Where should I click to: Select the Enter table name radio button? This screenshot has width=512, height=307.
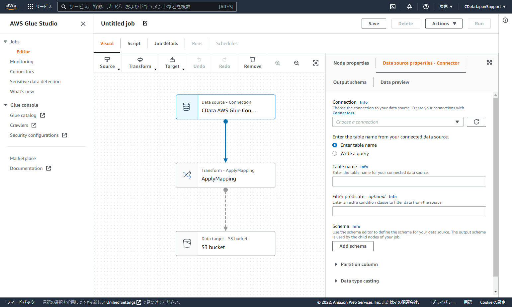click(x=334, y=145)
